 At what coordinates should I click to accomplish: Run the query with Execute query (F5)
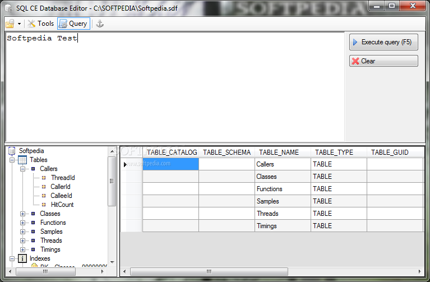383,42
